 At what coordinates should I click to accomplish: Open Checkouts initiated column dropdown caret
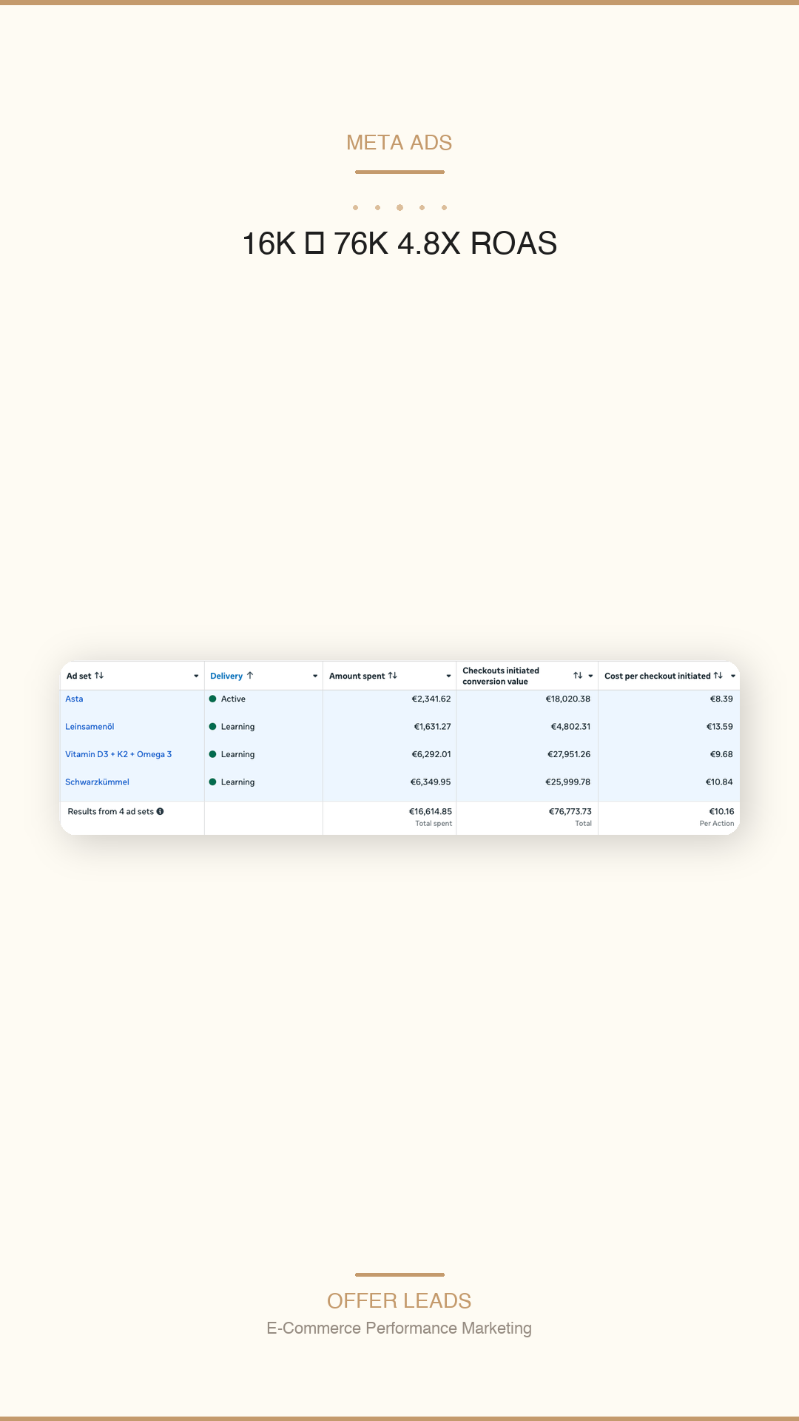(590, 676)
